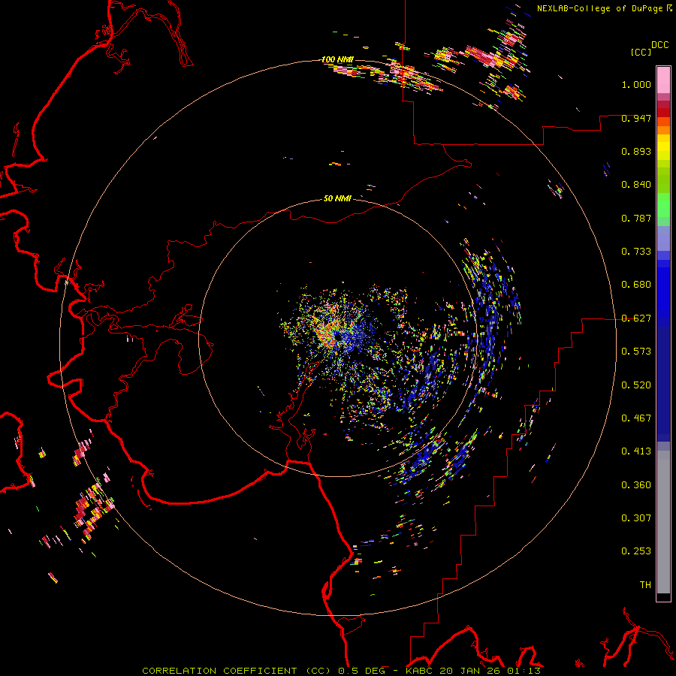The width and height of the screenshot is (676, 676).
Task: Click the 0.573 scale value
Action: (636, 352)
